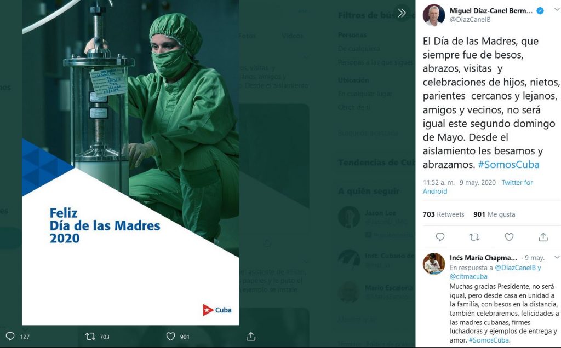
Task: Expand options chevron on Inés María reply
Action: [557, 257]
